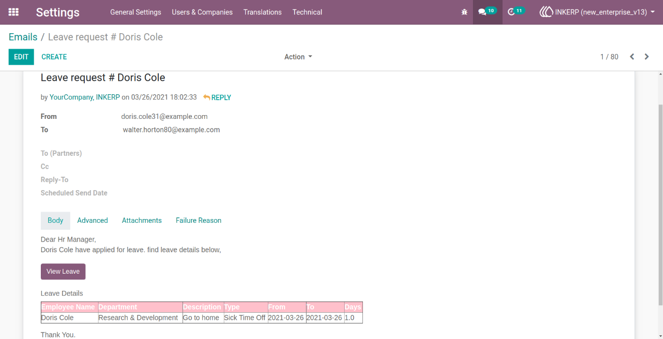Screen dimensions: 663x339
Task: Switch to the Body tab
Action: 55,221
